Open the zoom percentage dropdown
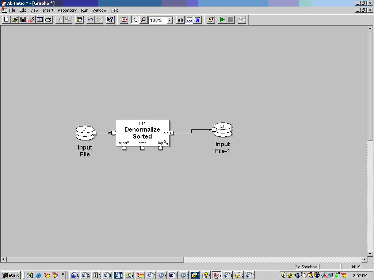Screen dimensions: 374x280 (x=169, y=20)
